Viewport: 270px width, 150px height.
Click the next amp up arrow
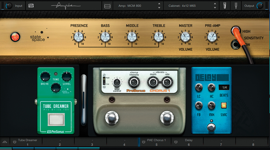pyautogui.click(x=159, y=4)
